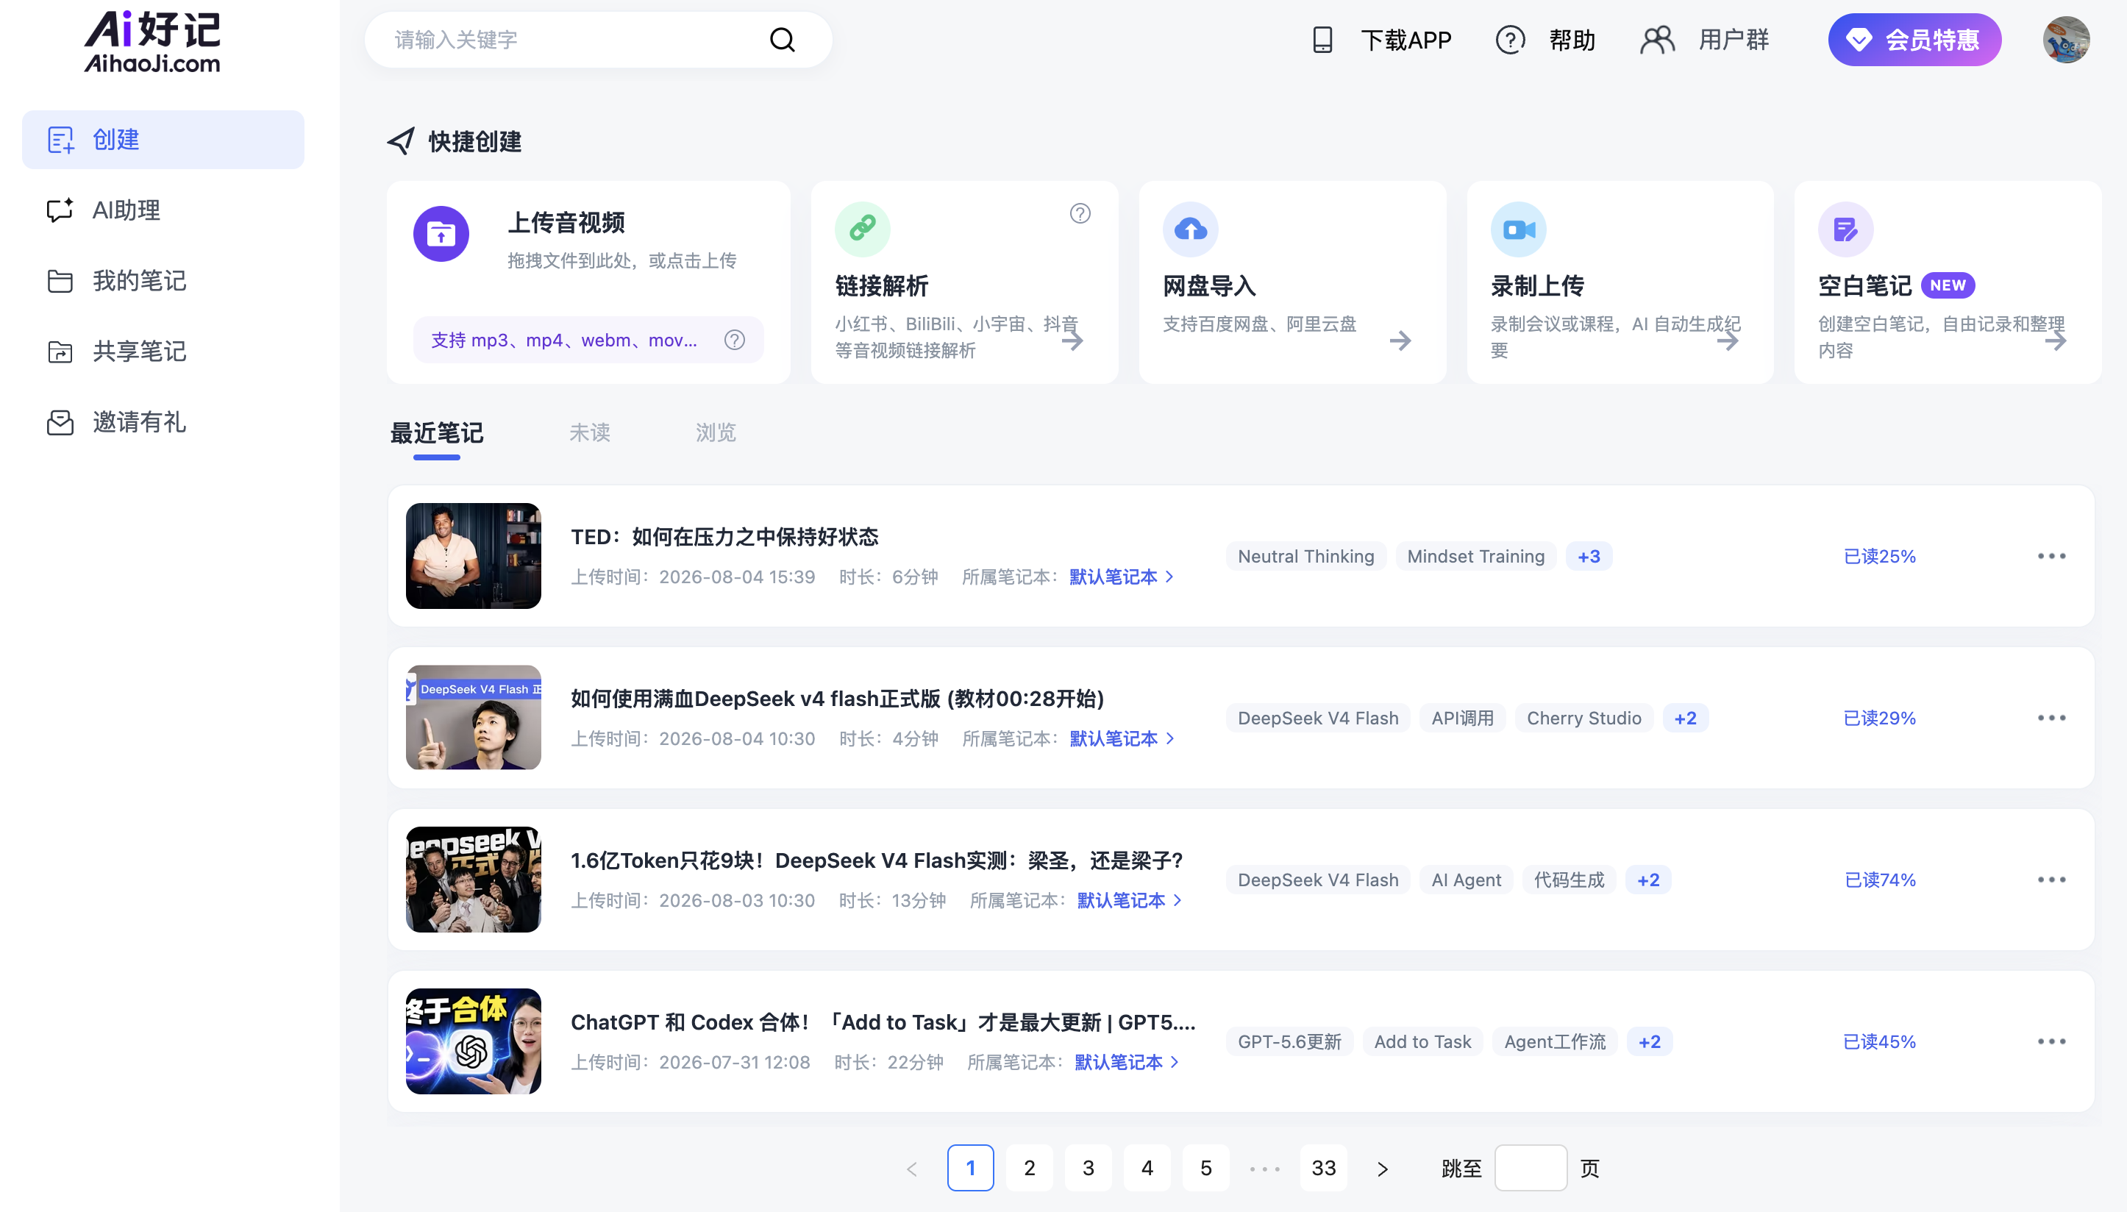This screenshot has width=2127, height=1212.
Task: Click 下载APP link
Action: point(1405,40)
